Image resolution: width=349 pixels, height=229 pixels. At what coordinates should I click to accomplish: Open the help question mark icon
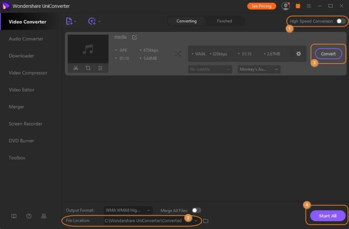(x=29, y=216)
